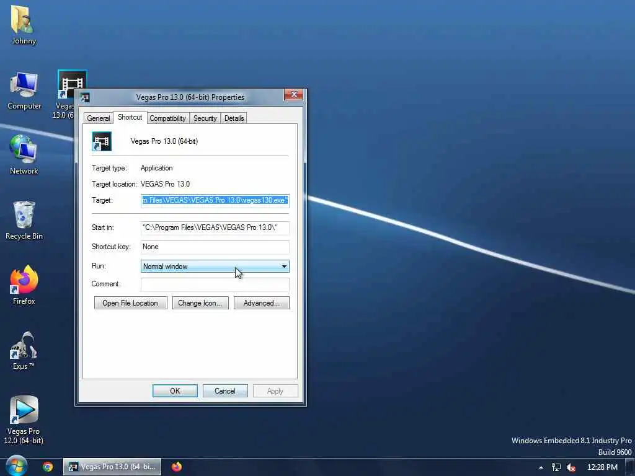This screenshot has width=635, height=476.
Task: Select the Firefox desktop shortcut
Action: tap(24, 285)
